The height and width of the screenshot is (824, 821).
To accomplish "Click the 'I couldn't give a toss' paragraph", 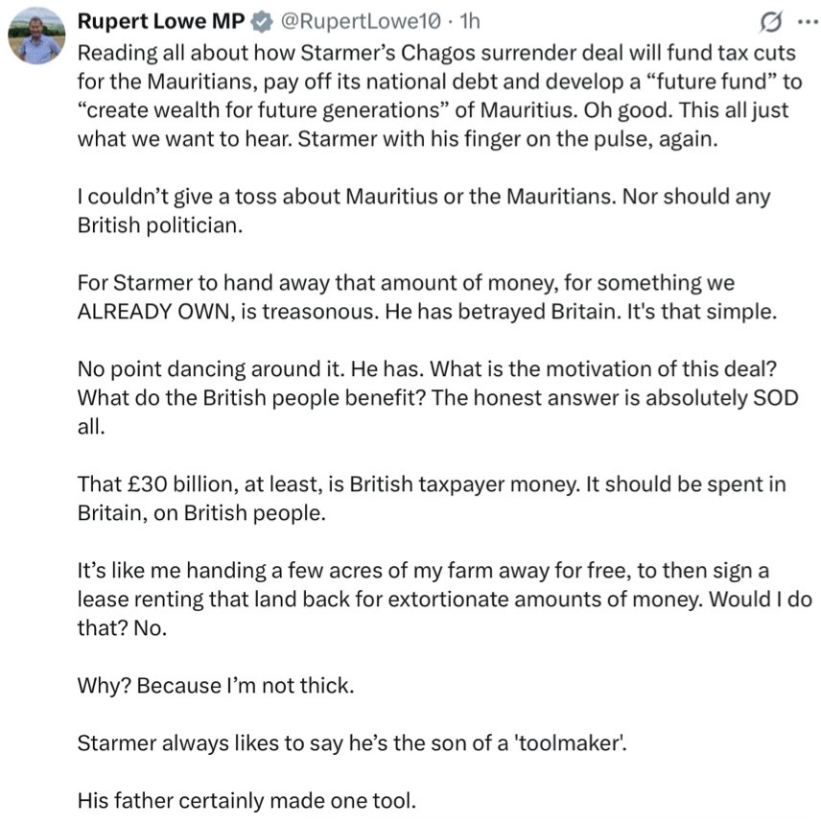I will (424, 211).
